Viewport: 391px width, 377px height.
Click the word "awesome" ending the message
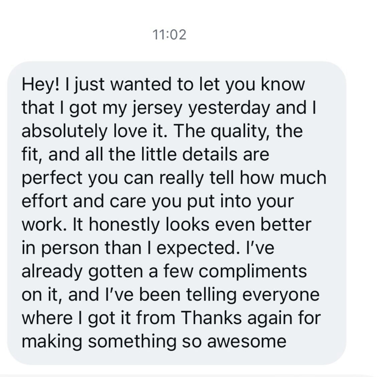[x=247, y=341]
